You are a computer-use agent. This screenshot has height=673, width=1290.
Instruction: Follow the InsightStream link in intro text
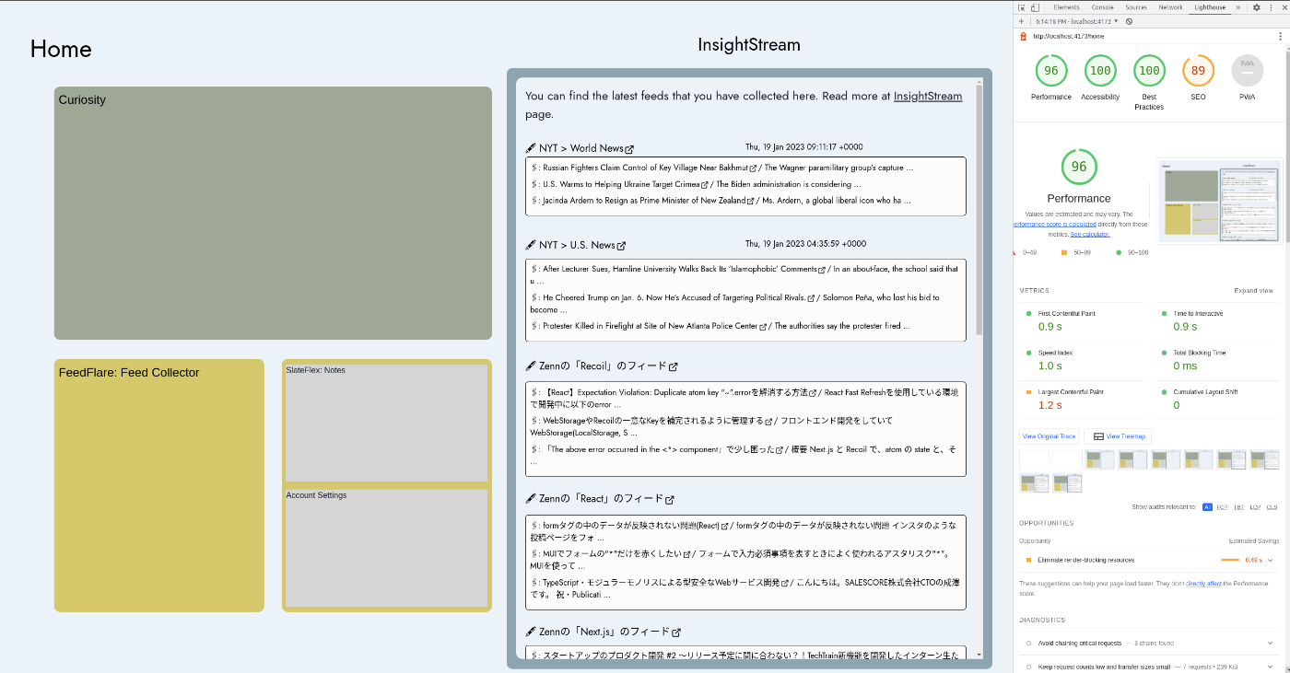click(928, 96)
